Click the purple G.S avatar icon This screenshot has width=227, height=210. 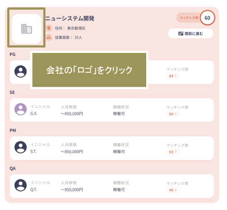click(20, 109)
